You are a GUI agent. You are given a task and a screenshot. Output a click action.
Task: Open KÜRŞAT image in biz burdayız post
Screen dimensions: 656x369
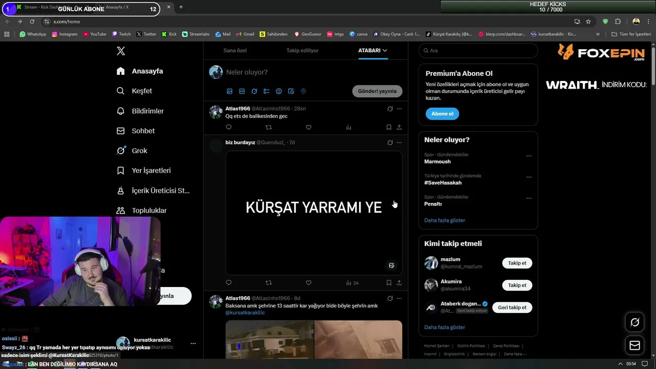click(314, 213)
